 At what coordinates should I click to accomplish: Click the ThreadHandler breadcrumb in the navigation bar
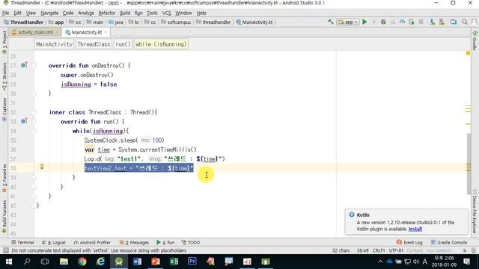[23, 22]
